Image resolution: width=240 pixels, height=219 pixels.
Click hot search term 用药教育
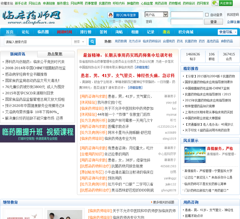(x=121, y=41)
